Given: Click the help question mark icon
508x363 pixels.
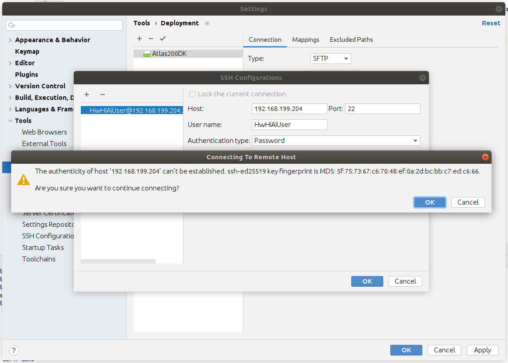Looking at the screenshot, I should pyautogui.click(x=14, y=350).
